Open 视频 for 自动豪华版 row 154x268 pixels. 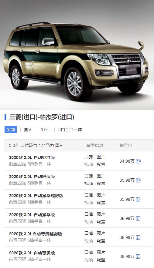89,222
